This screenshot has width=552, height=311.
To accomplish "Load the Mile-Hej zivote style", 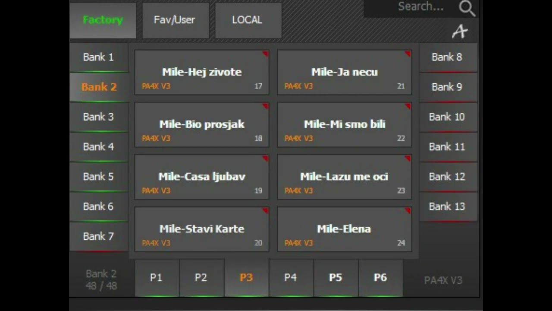I will coord(202,73).
